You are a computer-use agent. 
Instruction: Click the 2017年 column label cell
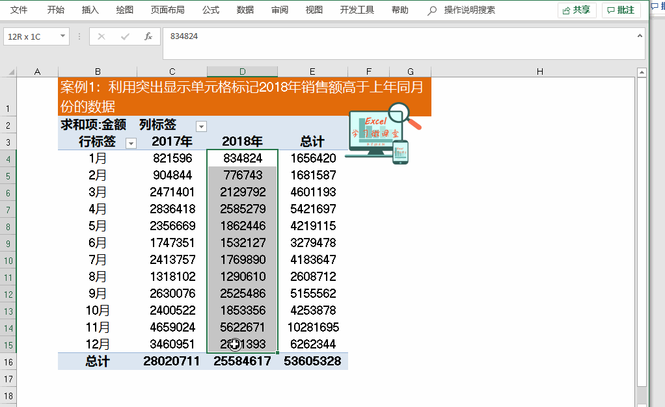click(x=172, y=141)
